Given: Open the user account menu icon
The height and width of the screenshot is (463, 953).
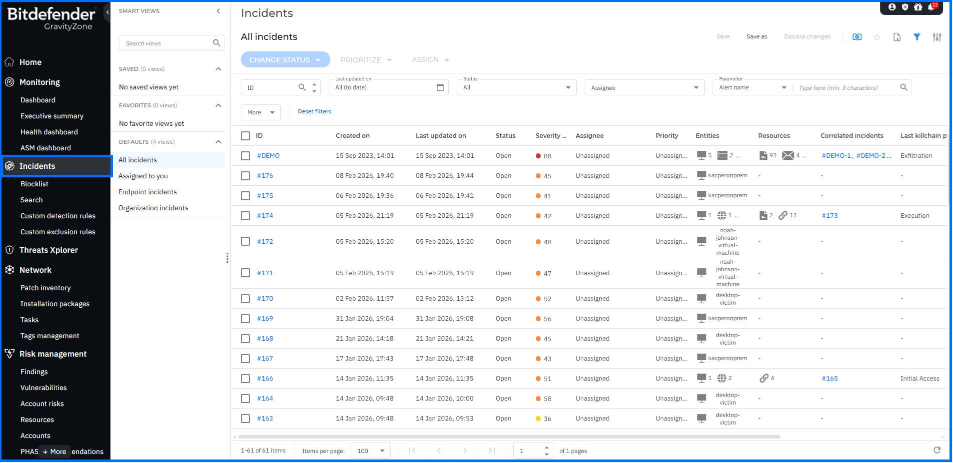Looking at the screenshot, I should click(x=892, y=7).
